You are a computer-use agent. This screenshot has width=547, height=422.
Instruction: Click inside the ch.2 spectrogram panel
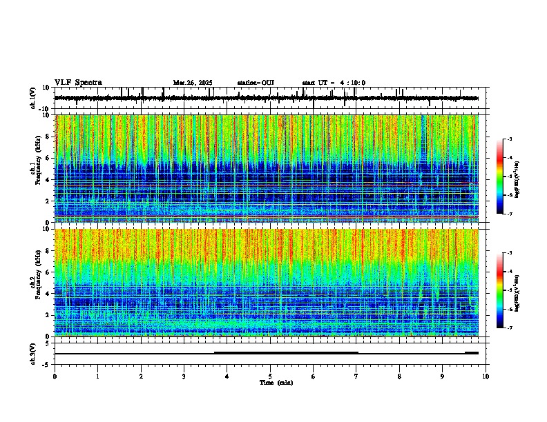(267, 283)
